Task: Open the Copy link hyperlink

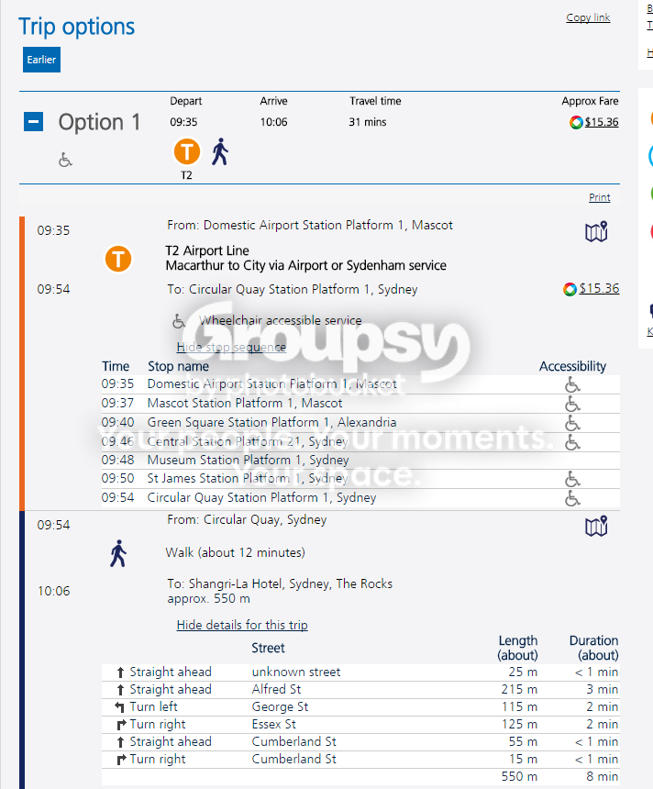Action: [588, 17]
